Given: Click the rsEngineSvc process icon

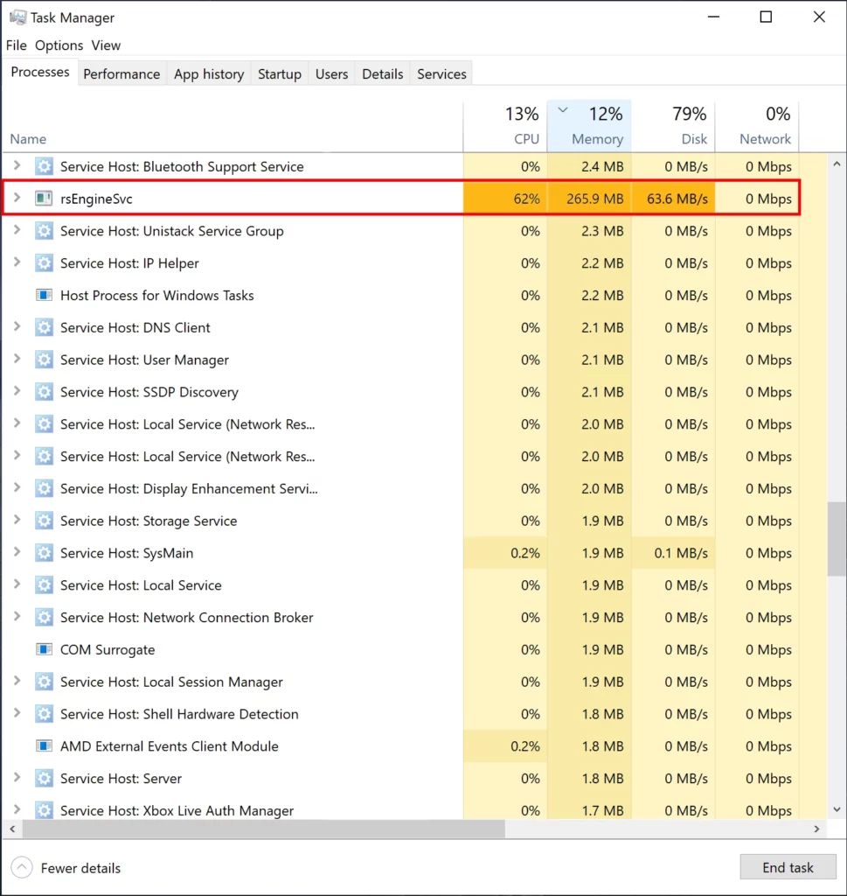Looking at the screenshot, I should pos(44,199).
